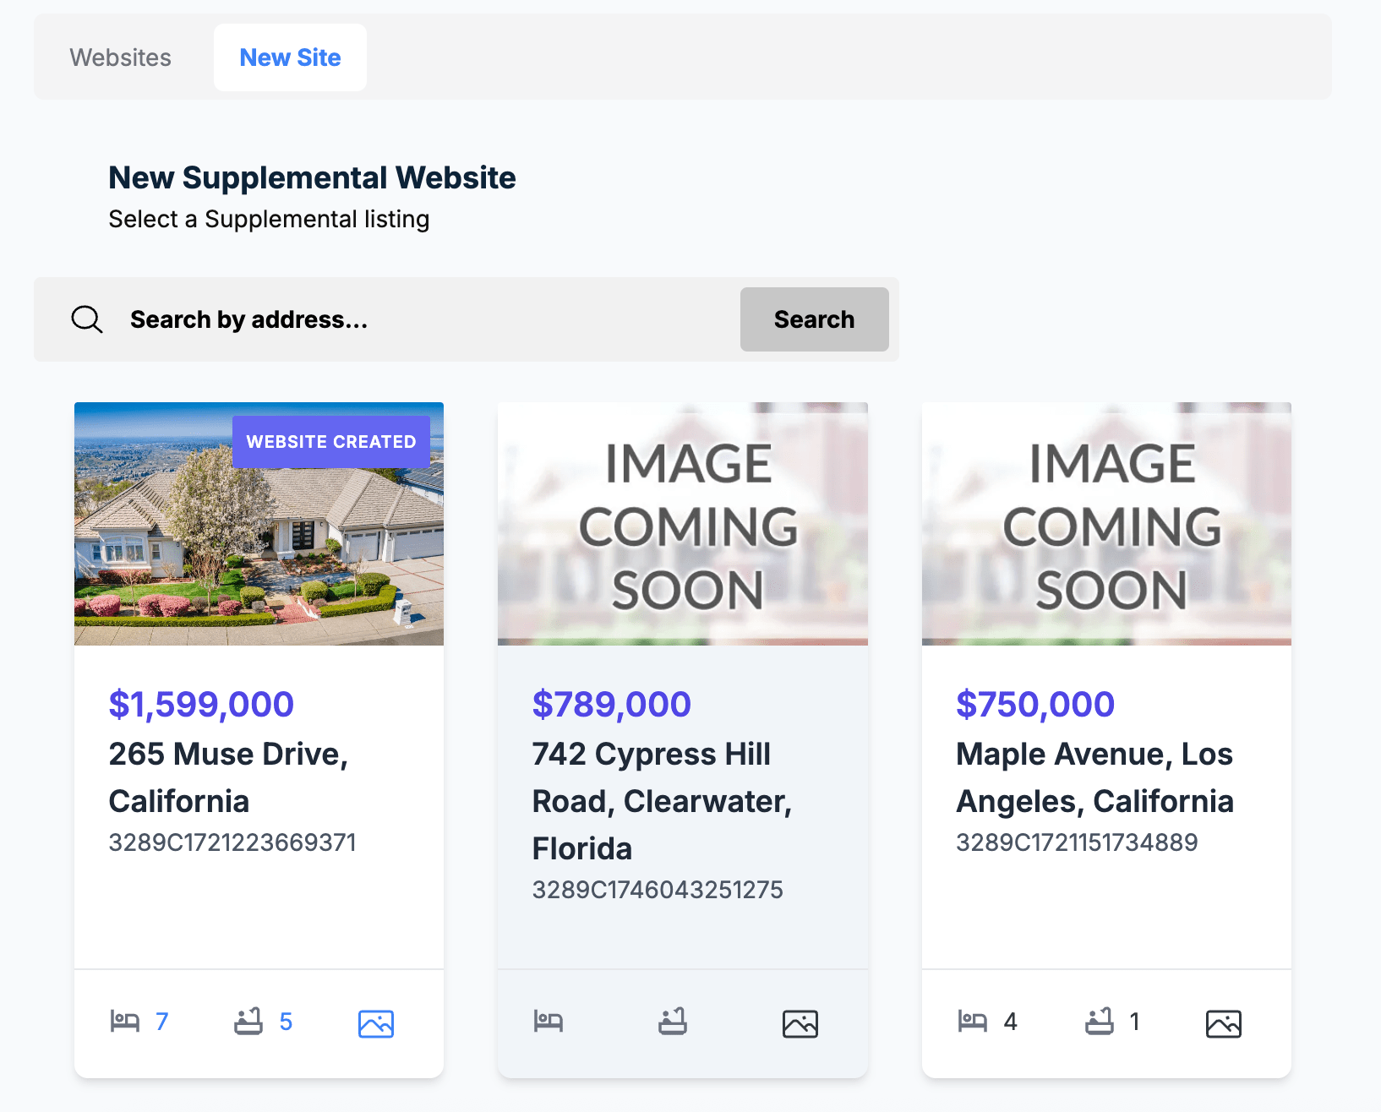Click the Search by address input field

click(x=423, y=319)
